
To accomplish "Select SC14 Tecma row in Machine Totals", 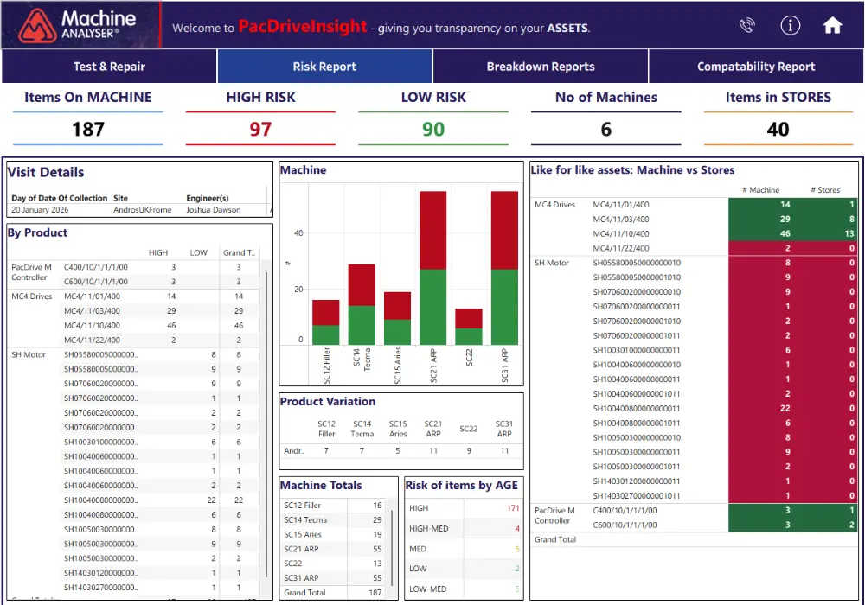I will tap(333, 519).
